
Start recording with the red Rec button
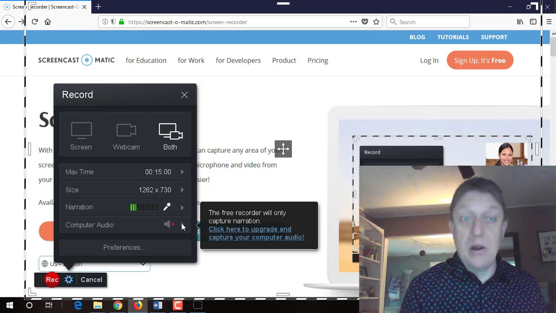click(52, 280)
